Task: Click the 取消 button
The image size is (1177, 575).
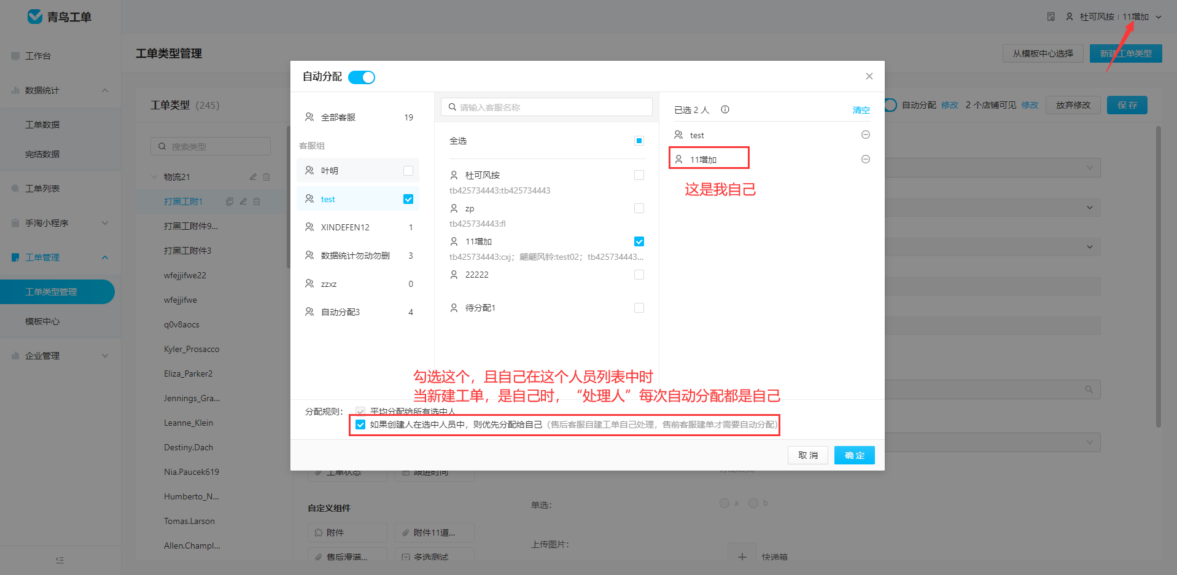Action: [x=808, y=455]
